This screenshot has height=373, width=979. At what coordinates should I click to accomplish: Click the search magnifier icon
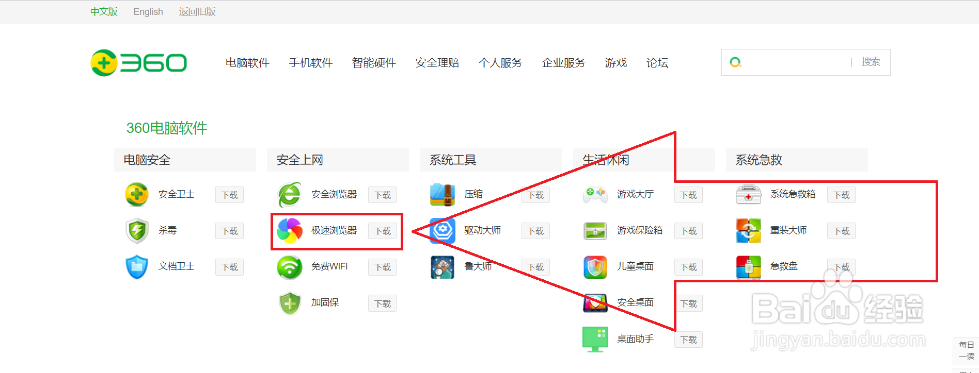point(735,62)
